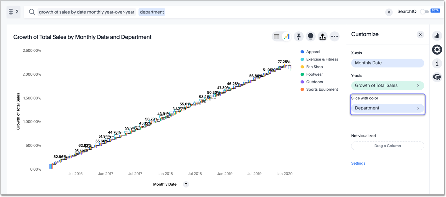
Task: Toggle sort direction on Monthly Date axis
Action: (186, 184)
